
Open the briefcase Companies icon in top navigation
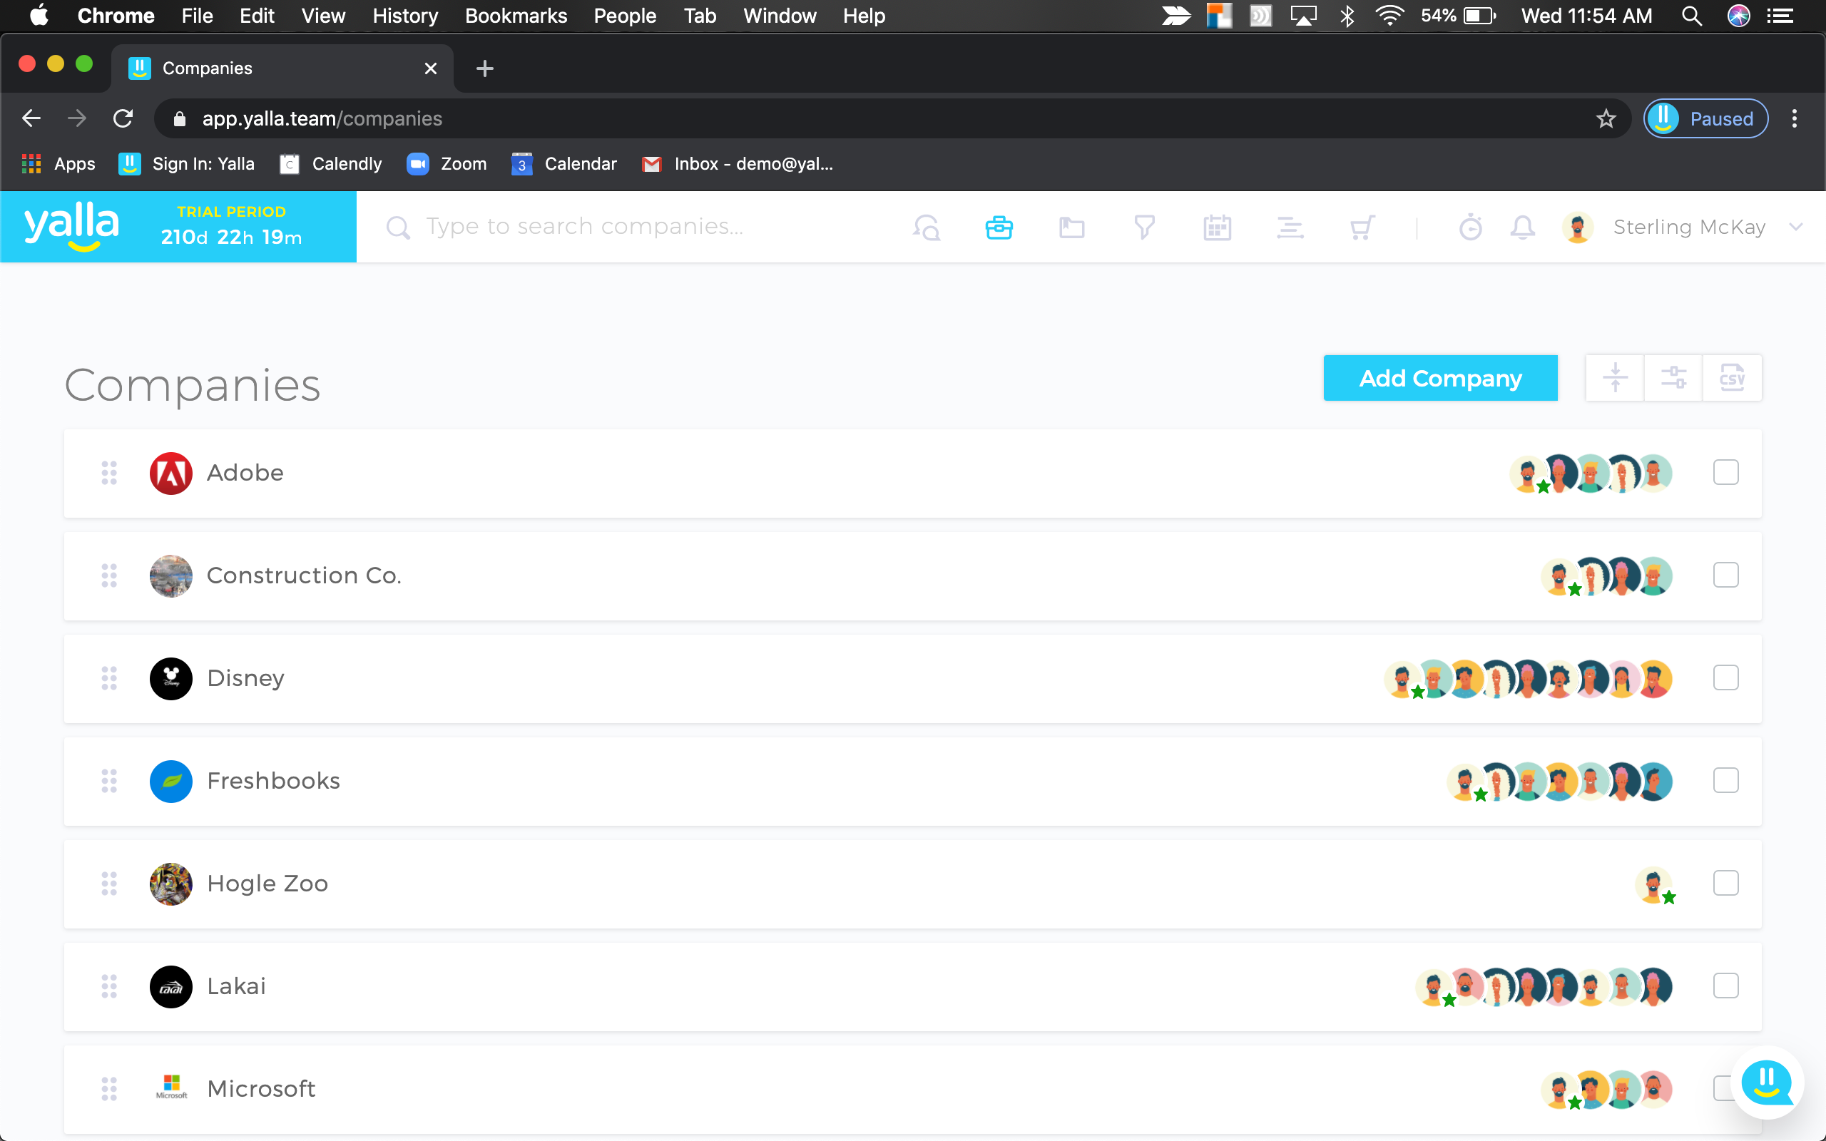click(x=999, y=227)
